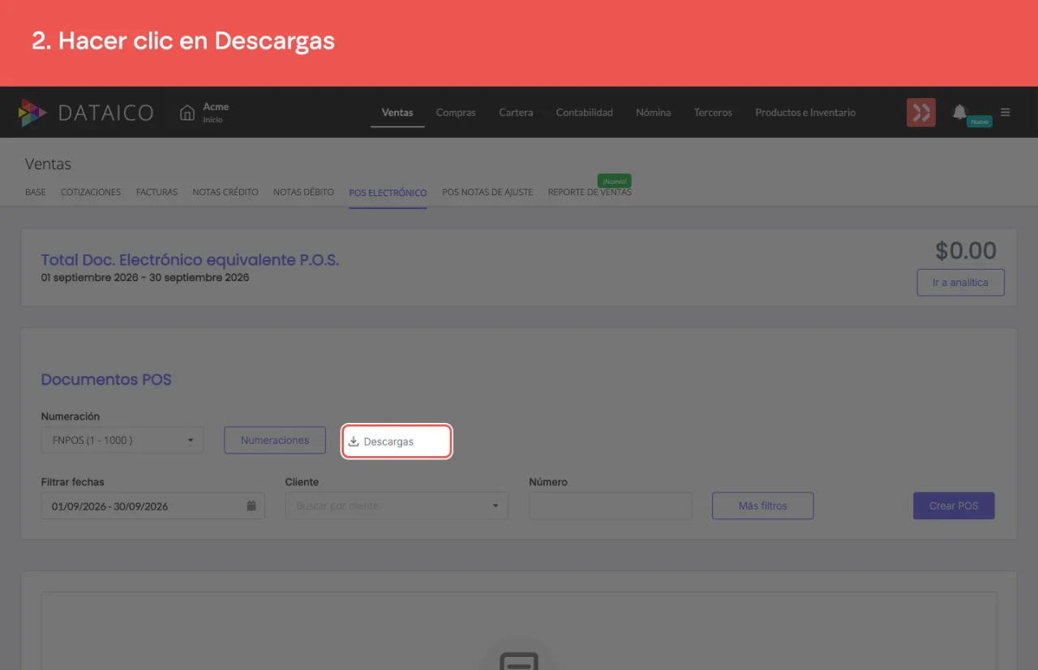The width and height of the screenshot is (1038, 670).
Task: Open the notifications bell
Action: 960,112
